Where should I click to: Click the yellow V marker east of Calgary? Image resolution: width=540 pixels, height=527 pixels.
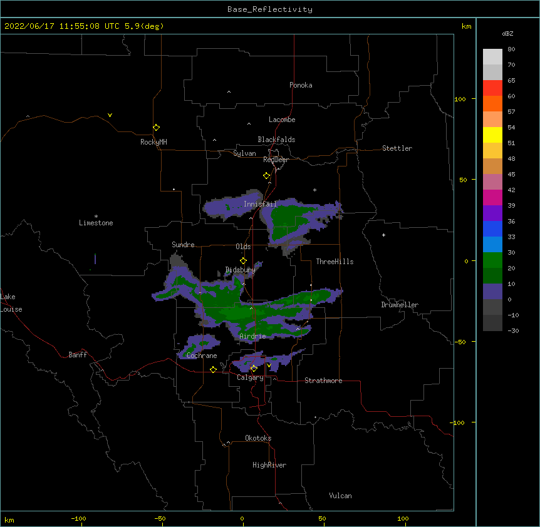tap(269, 366)
